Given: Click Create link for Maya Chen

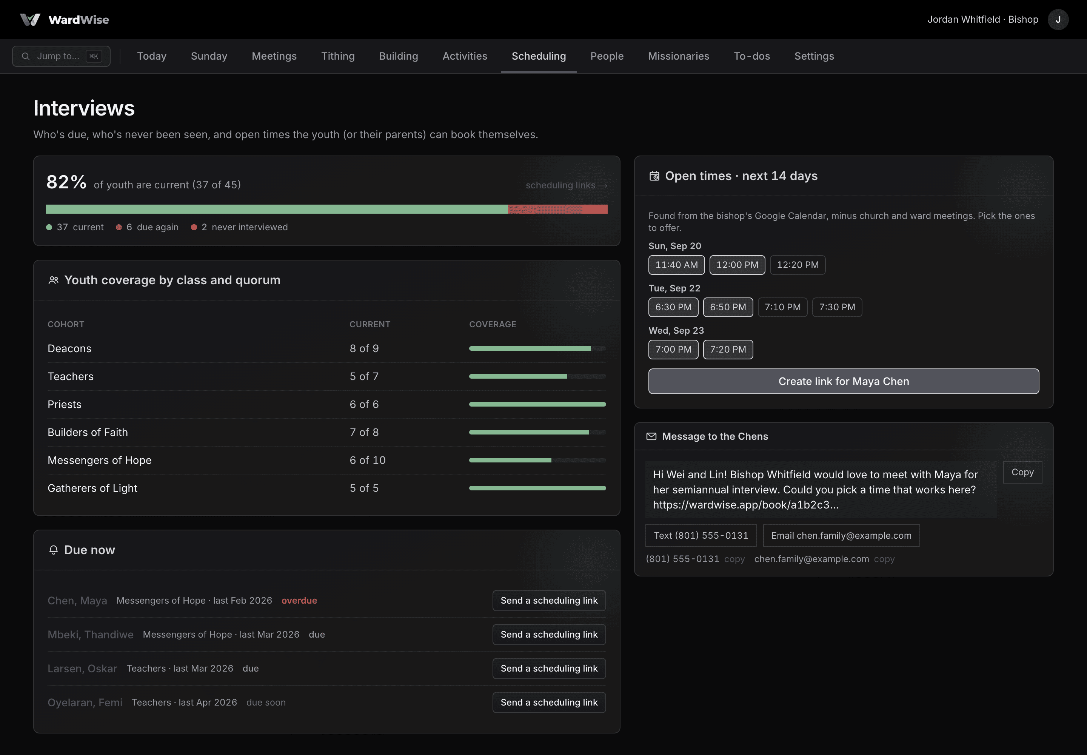Looking at the screenshot, I should click(844, 381).
